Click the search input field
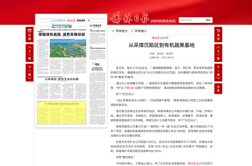The width and height of the screenshot is (252, 166). point(191,20)
